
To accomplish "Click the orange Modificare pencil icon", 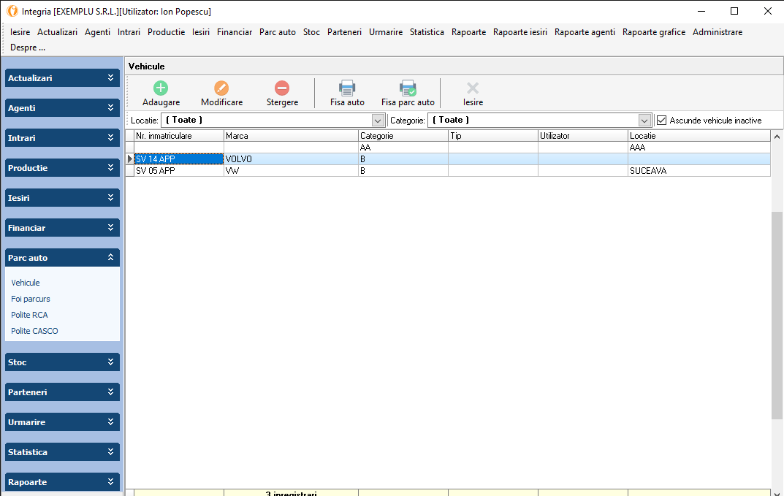I will tap(221, 88).
